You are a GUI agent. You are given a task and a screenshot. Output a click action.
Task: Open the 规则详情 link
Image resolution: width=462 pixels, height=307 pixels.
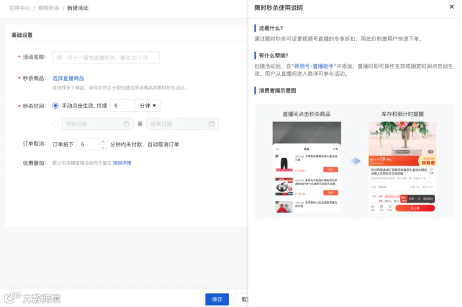pos(122,163)
